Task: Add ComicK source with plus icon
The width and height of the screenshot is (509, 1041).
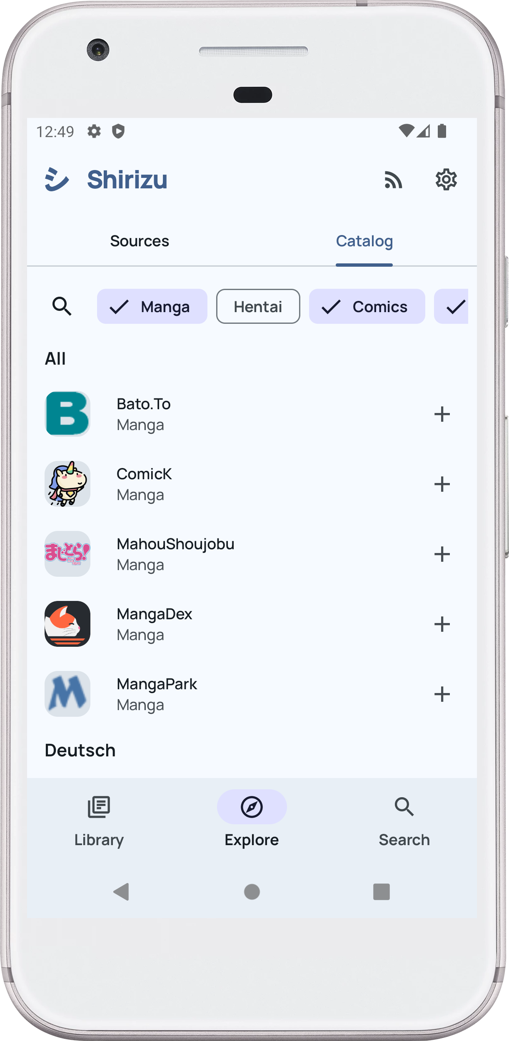Action: pos(442,484)
